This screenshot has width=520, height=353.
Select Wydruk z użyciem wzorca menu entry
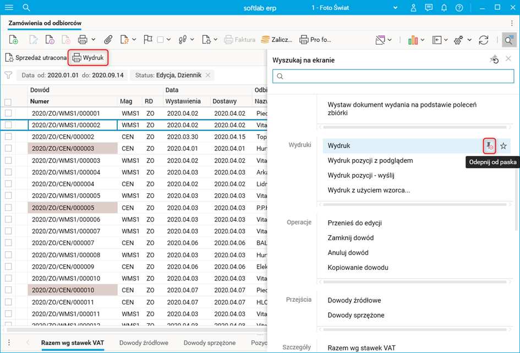[368, 190]
